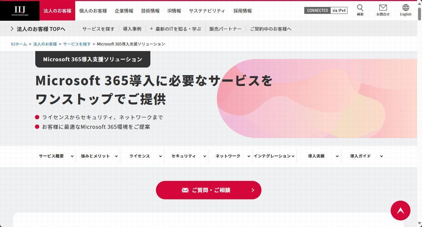Click chevron next to 法人のお客様 TOPへ
Viewport: 422px width, 227px height.
pos(12,29)
